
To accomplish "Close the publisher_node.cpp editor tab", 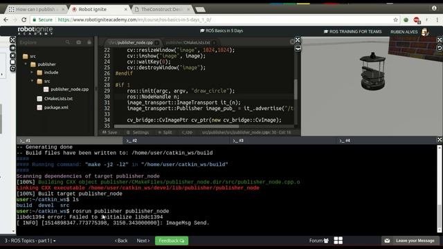I will pos(157,43).
